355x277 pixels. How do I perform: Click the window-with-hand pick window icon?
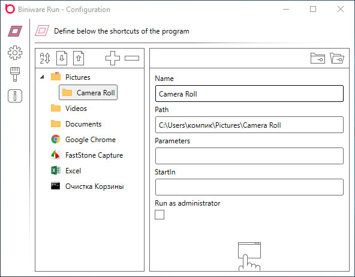pos(249,256)
